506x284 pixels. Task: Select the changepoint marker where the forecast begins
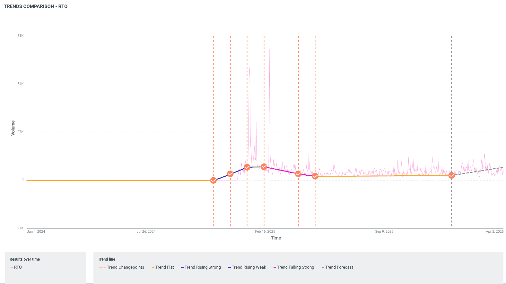click(451, 175)
